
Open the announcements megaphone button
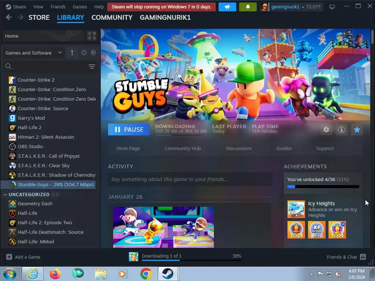(227, 7)
